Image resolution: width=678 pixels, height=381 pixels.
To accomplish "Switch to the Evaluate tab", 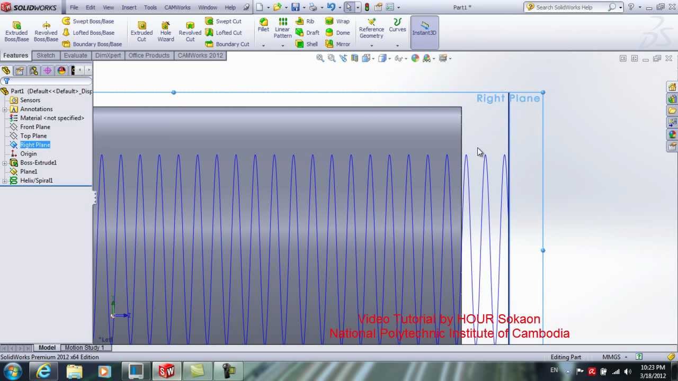I will pos(75,56).
